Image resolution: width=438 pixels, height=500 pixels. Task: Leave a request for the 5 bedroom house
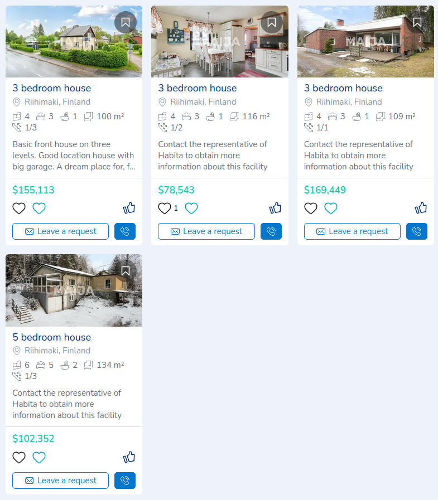point(61,480)
